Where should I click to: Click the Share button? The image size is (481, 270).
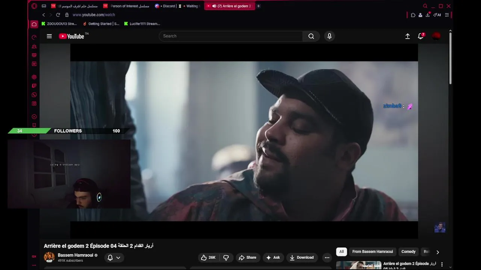tap(247, 258)
